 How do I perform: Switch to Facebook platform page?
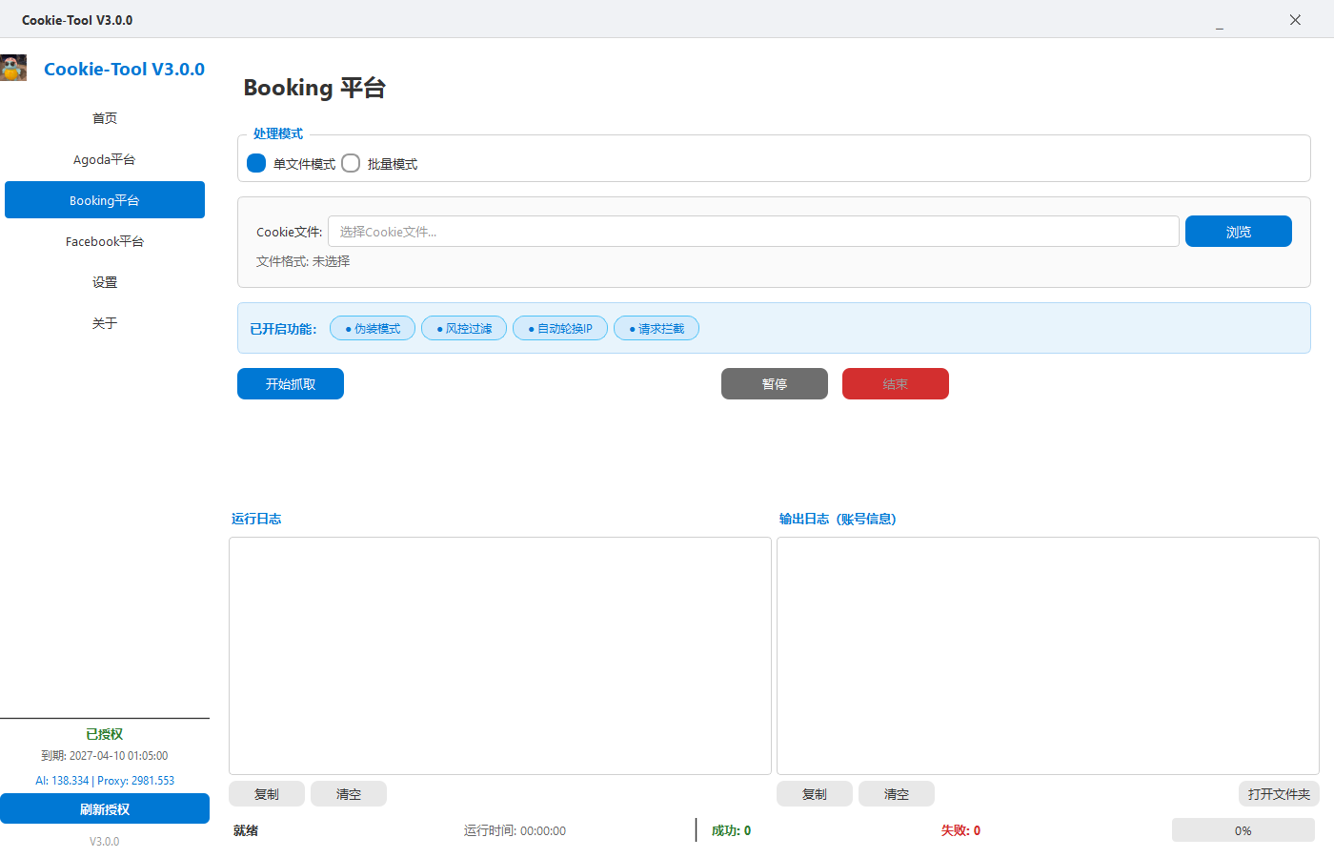pos(105,241)
